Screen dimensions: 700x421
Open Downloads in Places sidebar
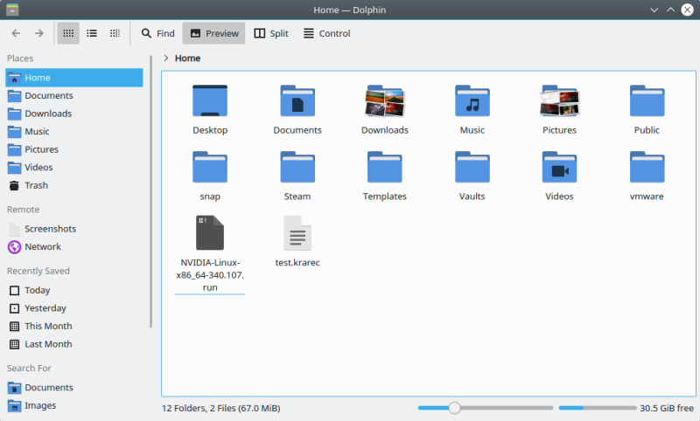click(x=74, y=114)
